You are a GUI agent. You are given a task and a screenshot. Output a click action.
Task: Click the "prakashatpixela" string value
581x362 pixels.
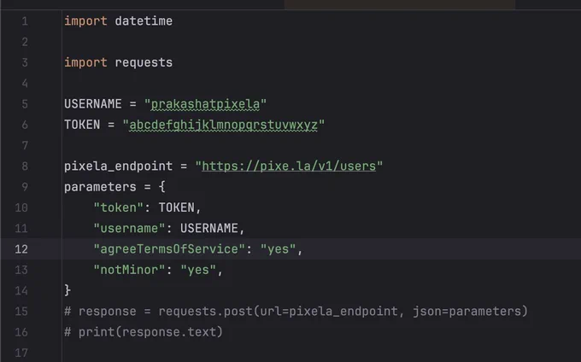click(205, 104)
